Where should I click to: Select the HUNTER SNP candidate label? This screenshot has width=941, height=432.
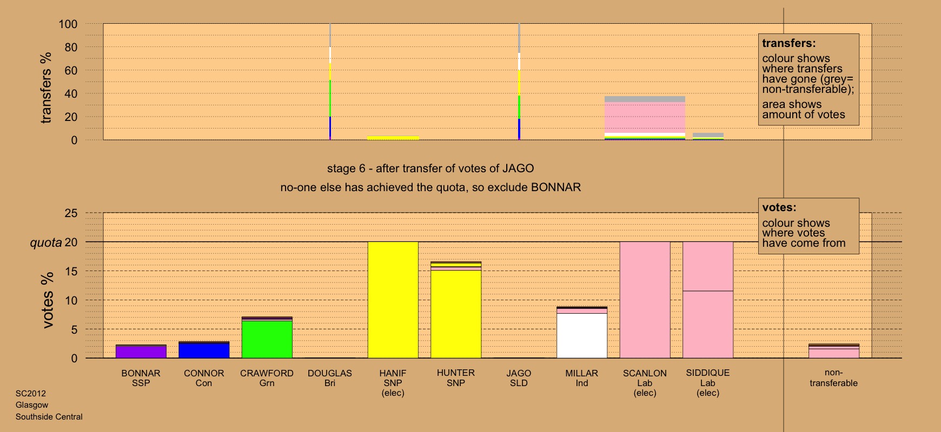tap(456, 378)
